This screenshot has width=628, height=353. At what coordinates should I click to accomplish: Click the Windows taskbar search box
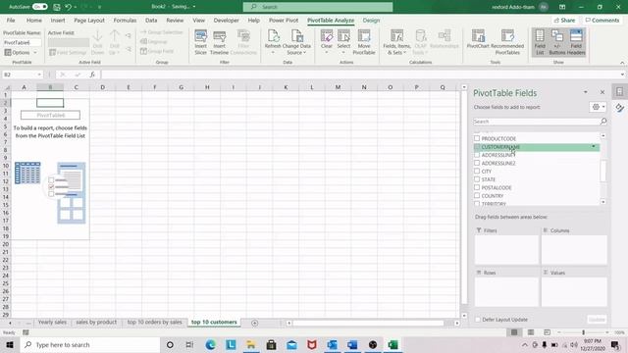90,344
